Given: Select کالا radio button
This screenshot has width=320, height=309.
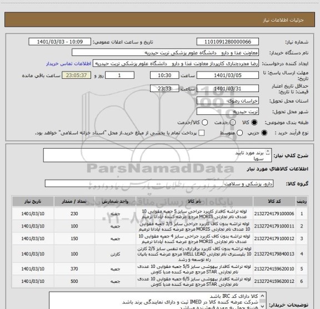Looking at the screenshot, I should 254,123.
